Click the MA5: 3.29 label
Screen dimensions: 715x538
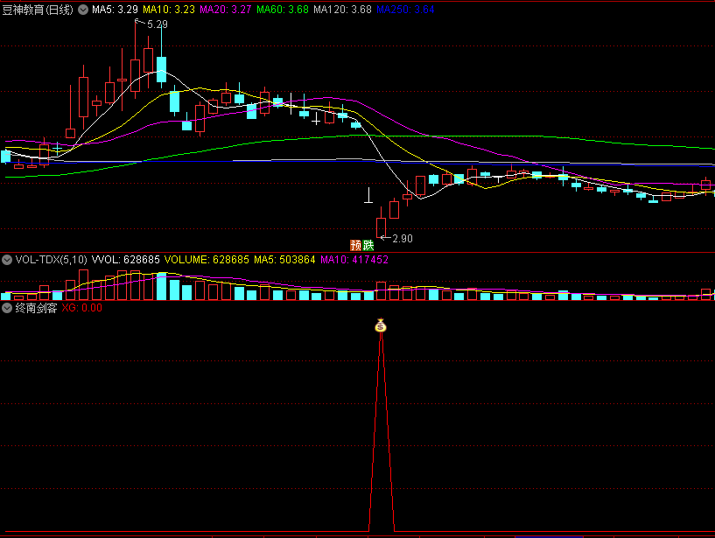click(x=115, y=10)
